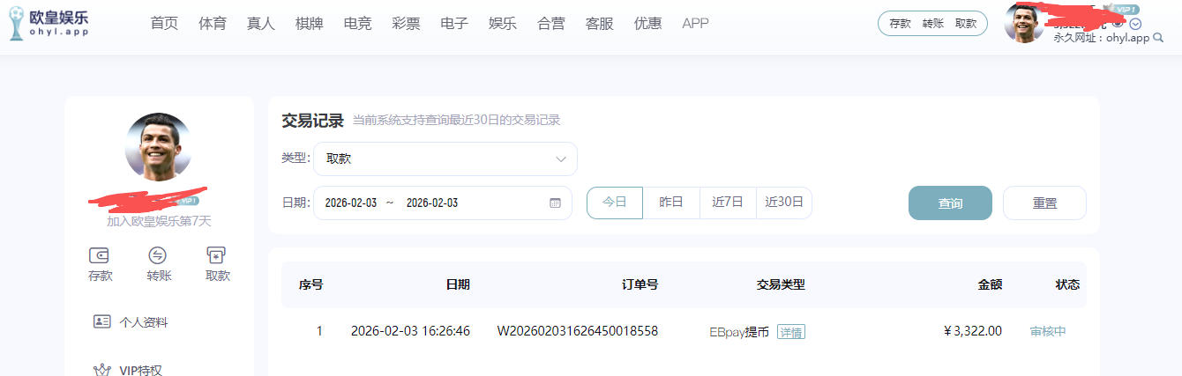Click the wallet icon for 存款 in sidebar
The image size is (1182, 376).
pyautogui.click(x=99, y=255)
